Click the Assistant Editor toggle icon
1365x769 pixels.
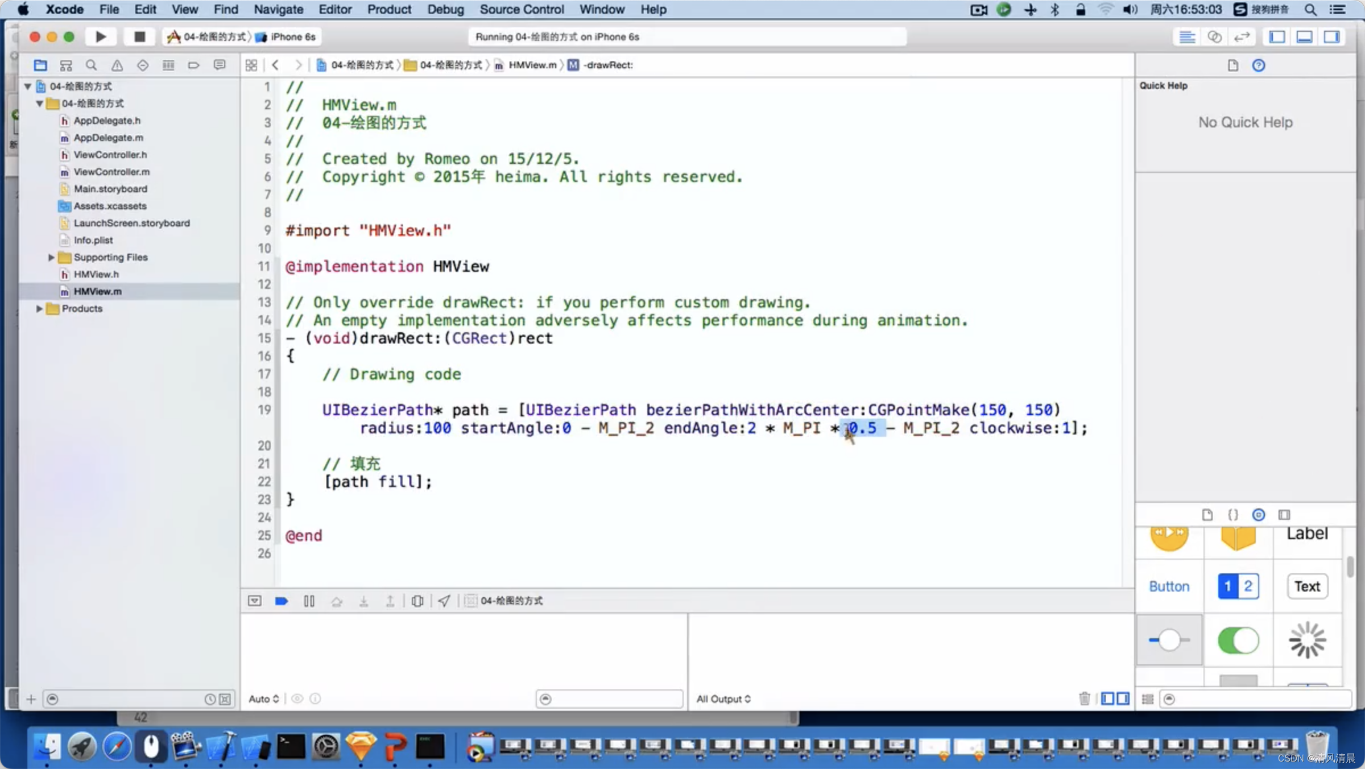click(1216, 36)
